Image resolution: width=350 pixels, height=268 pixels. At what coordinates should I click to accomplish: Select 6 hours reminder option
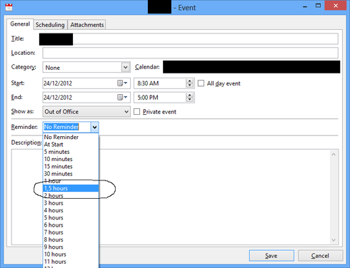pyautogui.click(x=71, y=225)
